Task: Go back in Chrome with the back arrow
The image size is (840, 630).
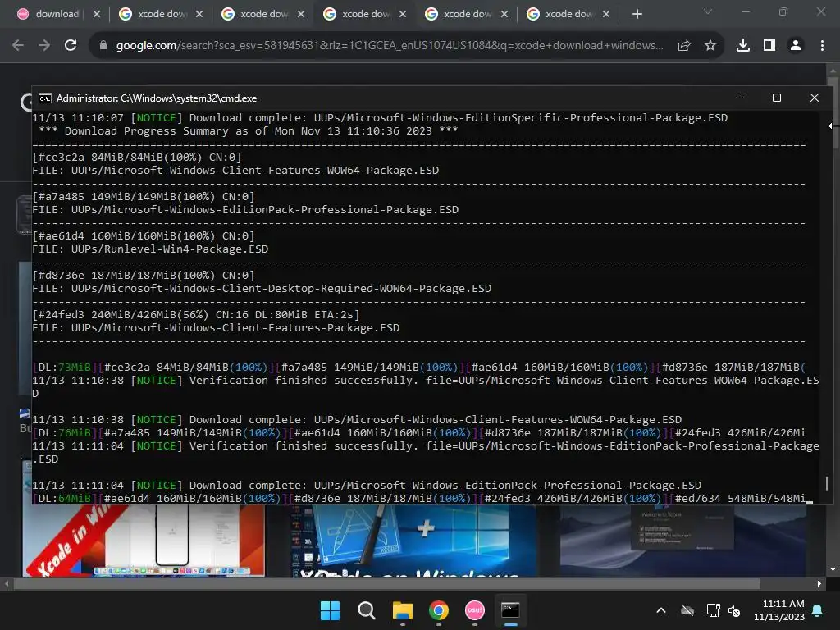Action: pos(18,46)
